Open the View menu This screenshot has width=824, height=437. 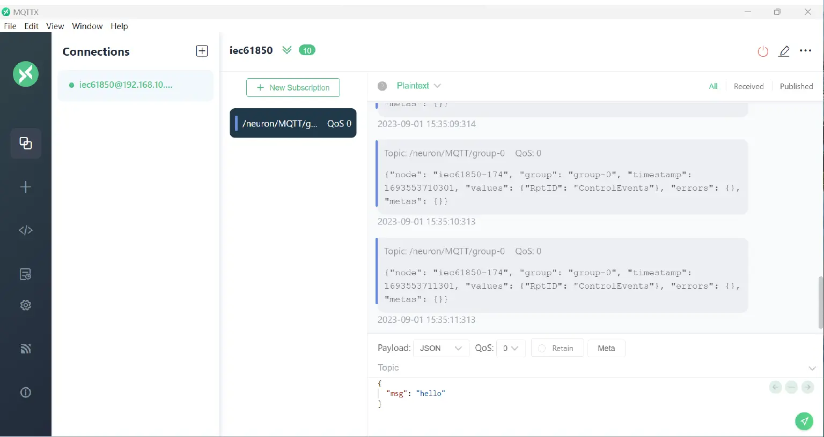pyautogui.click(x=55, y=26)
